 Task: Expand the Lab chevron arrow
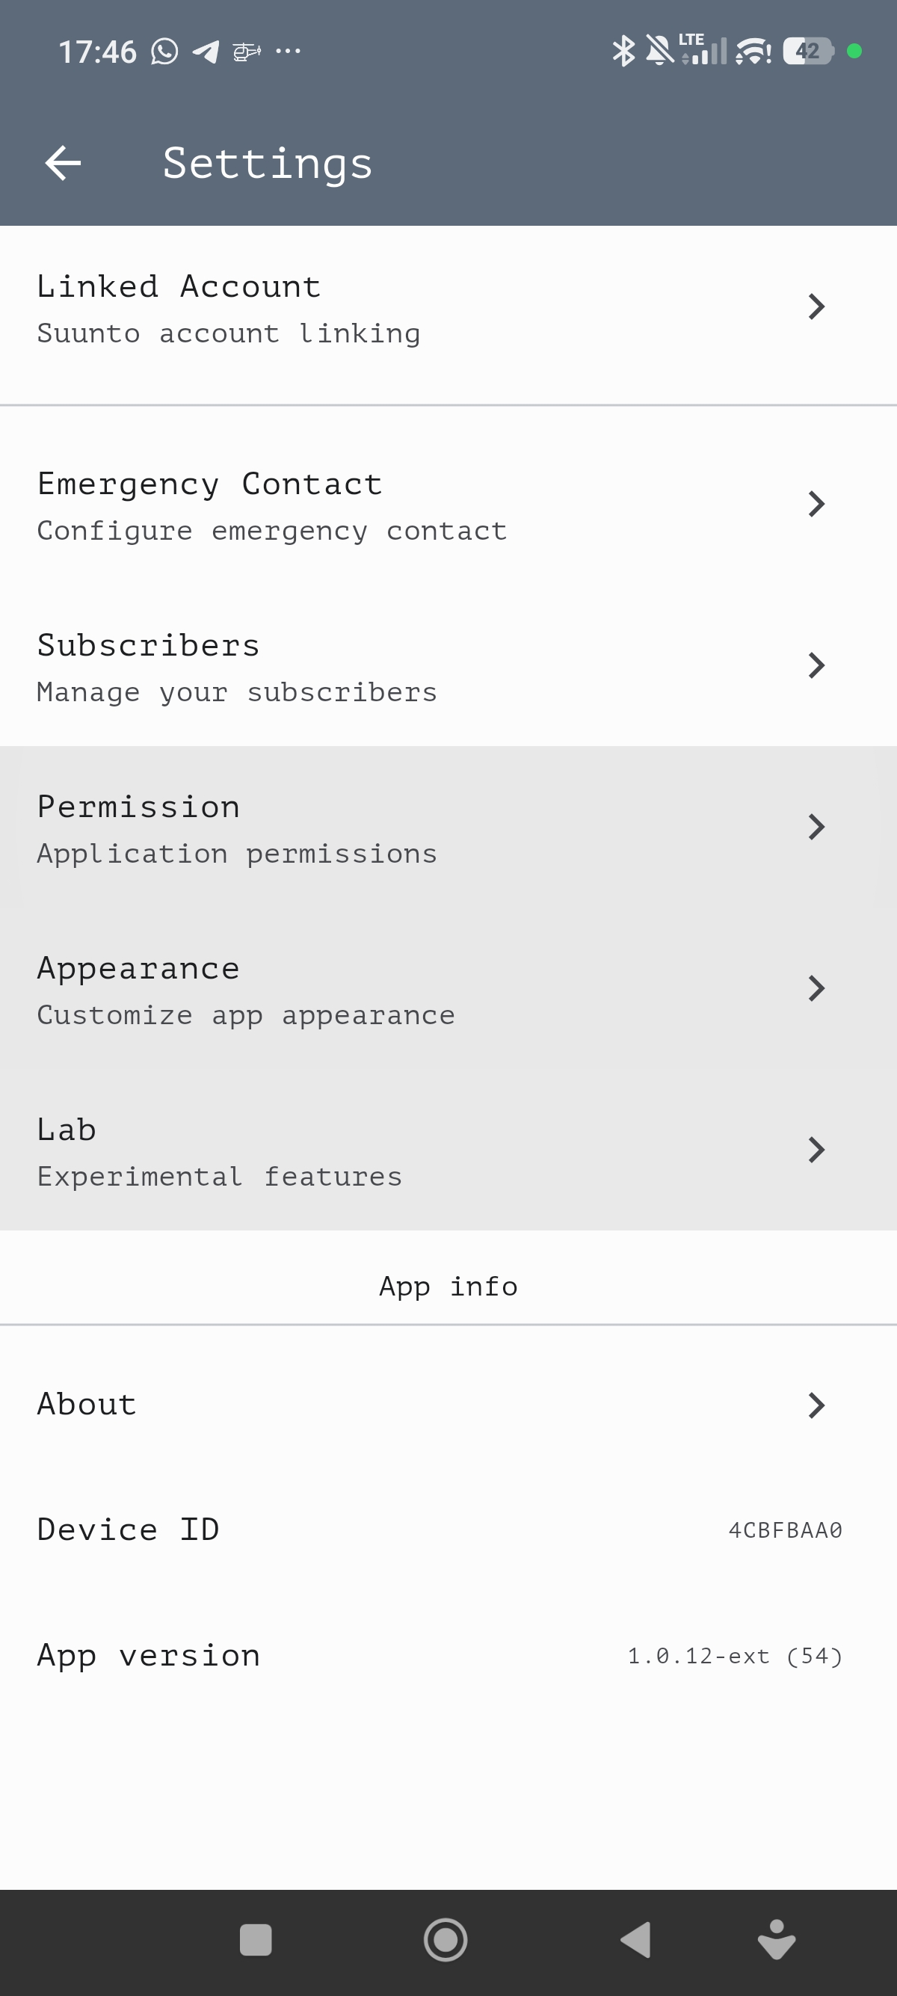click(816, 1150)
